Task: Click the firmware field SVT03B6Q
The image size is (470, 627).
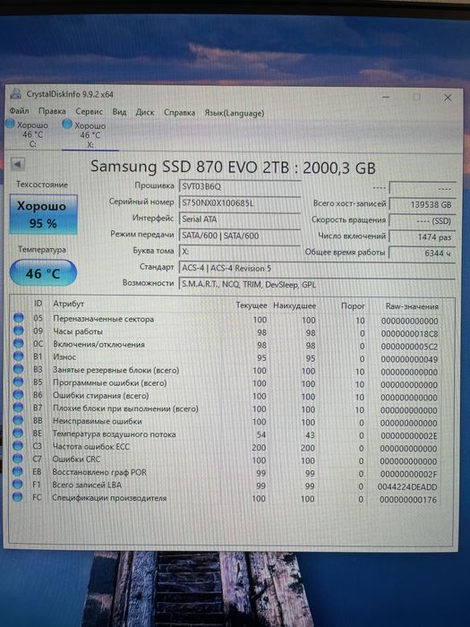Action: (x=240, y=186)
